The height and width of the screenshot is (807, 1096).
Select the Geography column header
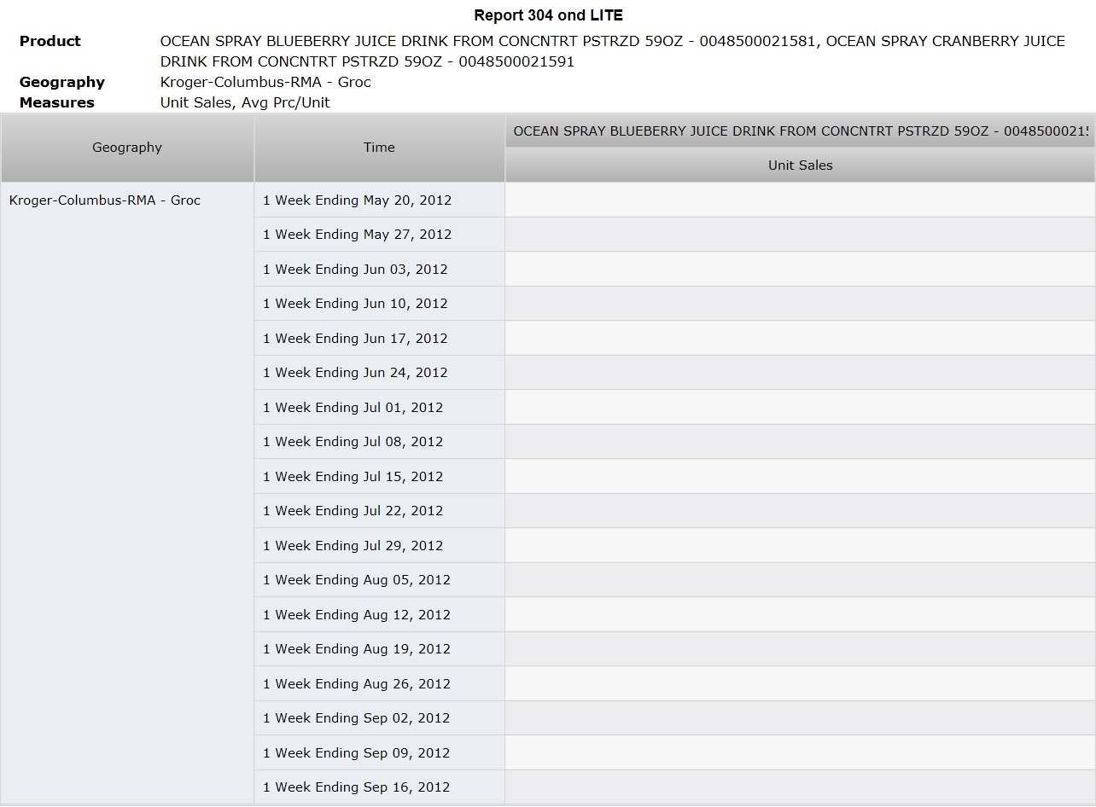[127, 148]
